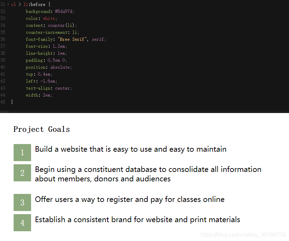Screen dimensions: 289x241
Task: Click the green number 3 box
Action: click(22, 203)
